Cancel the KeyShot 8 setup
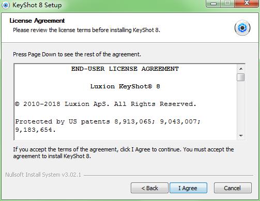Image resolution: width=260 pixels, height=201 pixels. tap(233, 188)
